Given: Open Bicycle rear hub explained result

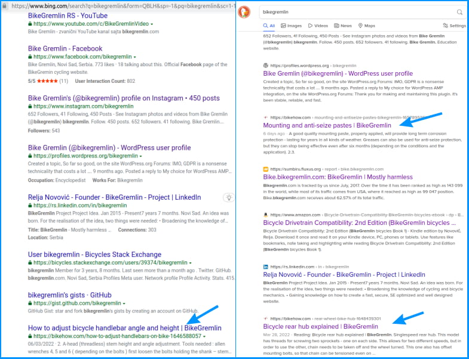Looking at the screenshot, I should pos(321,326).
